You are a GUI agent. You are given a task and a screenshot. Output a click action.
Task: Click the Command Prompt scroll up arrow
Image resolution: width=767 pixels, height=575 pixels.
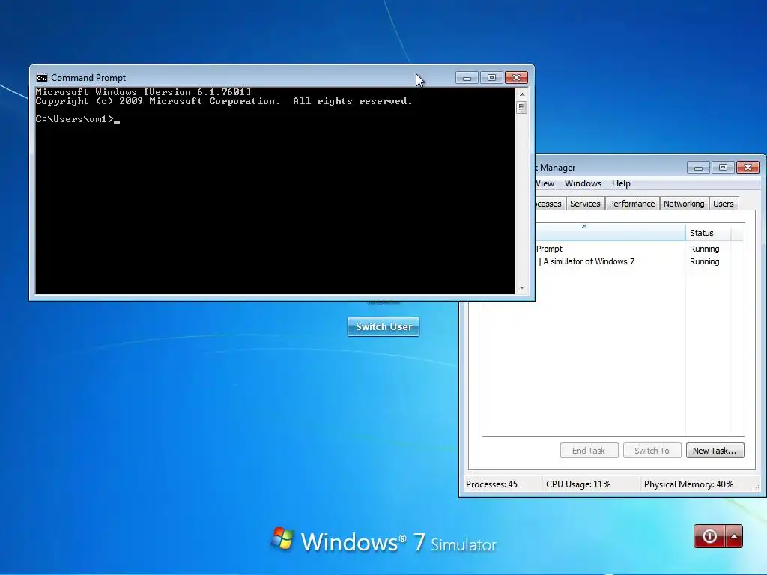pos(522,94)
